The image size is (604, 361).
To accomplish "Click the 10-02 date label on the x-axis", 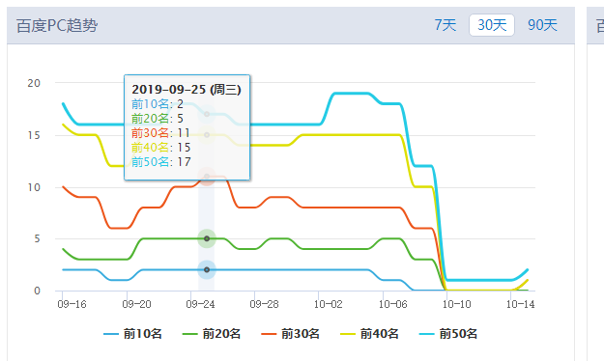I will (x=329, y=304).
